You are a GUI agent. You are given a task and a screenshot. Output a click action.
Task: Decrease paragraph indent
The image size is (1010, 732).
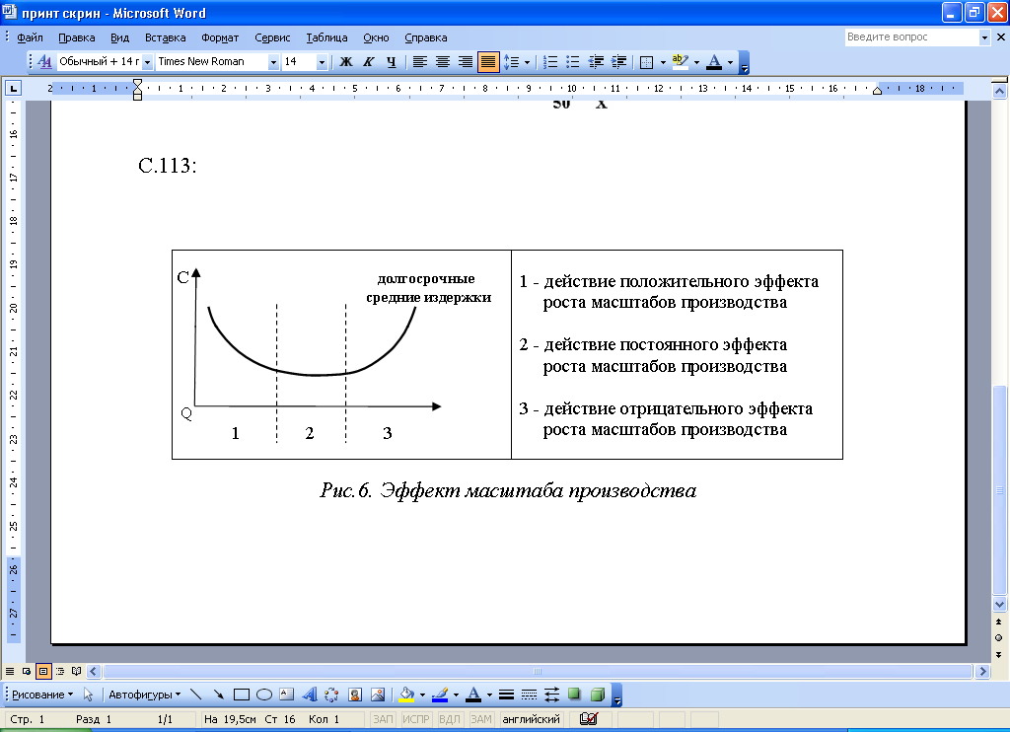point(596,62)
